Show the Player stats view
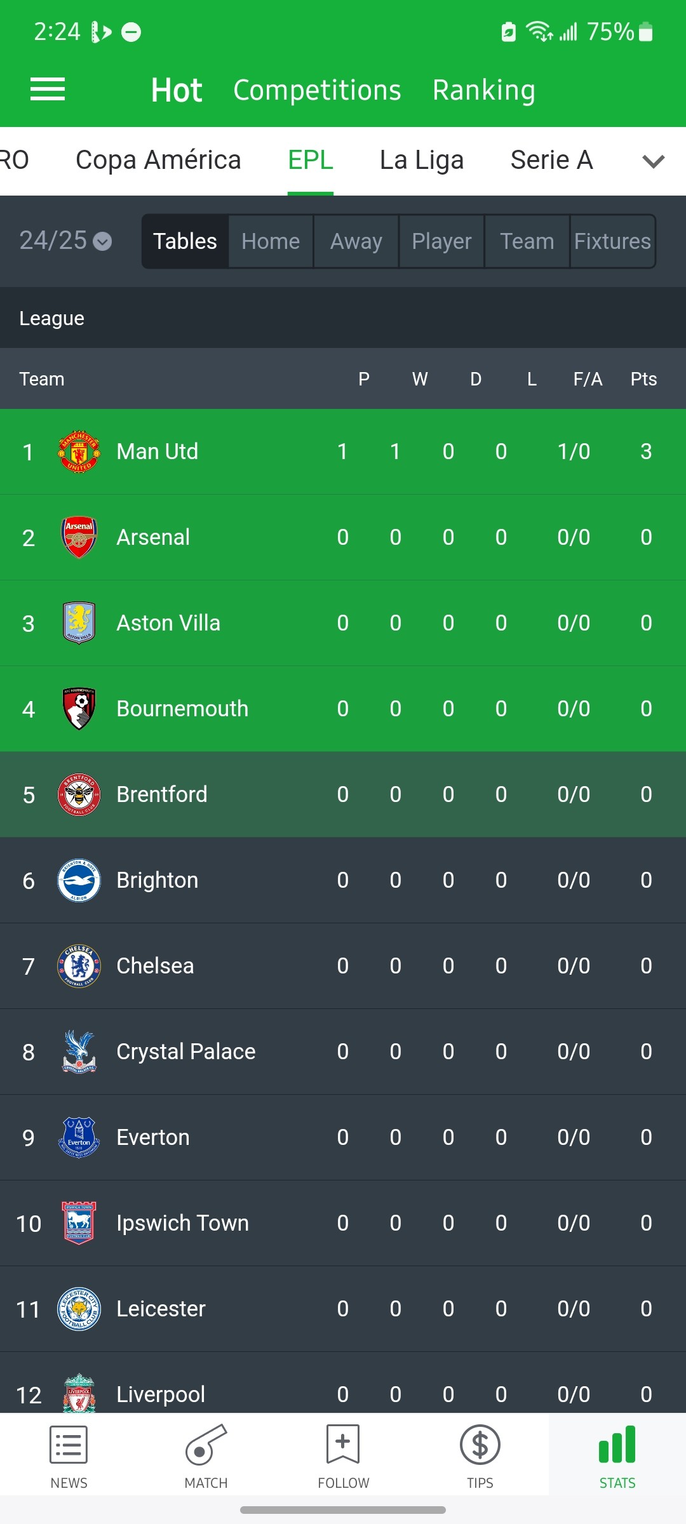 [x=441, y=241]
